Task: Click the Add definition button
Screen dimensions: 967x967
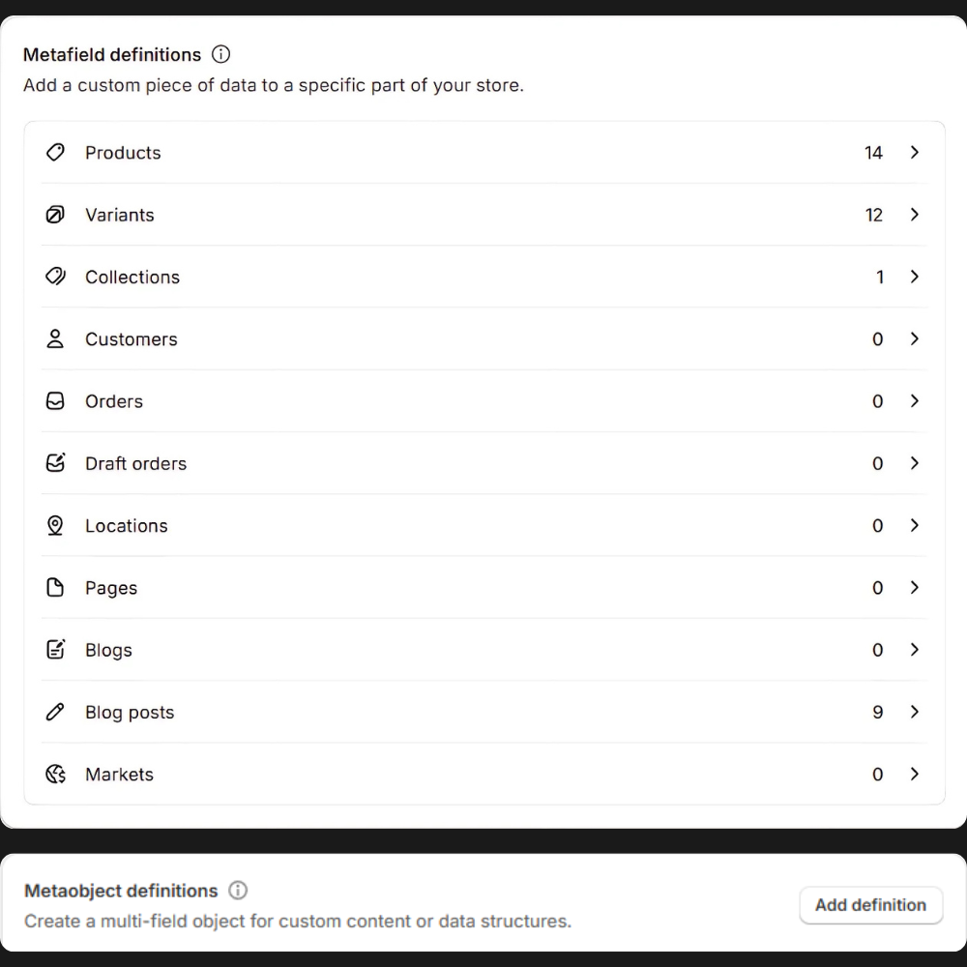Action: click(x=870, y=905)
